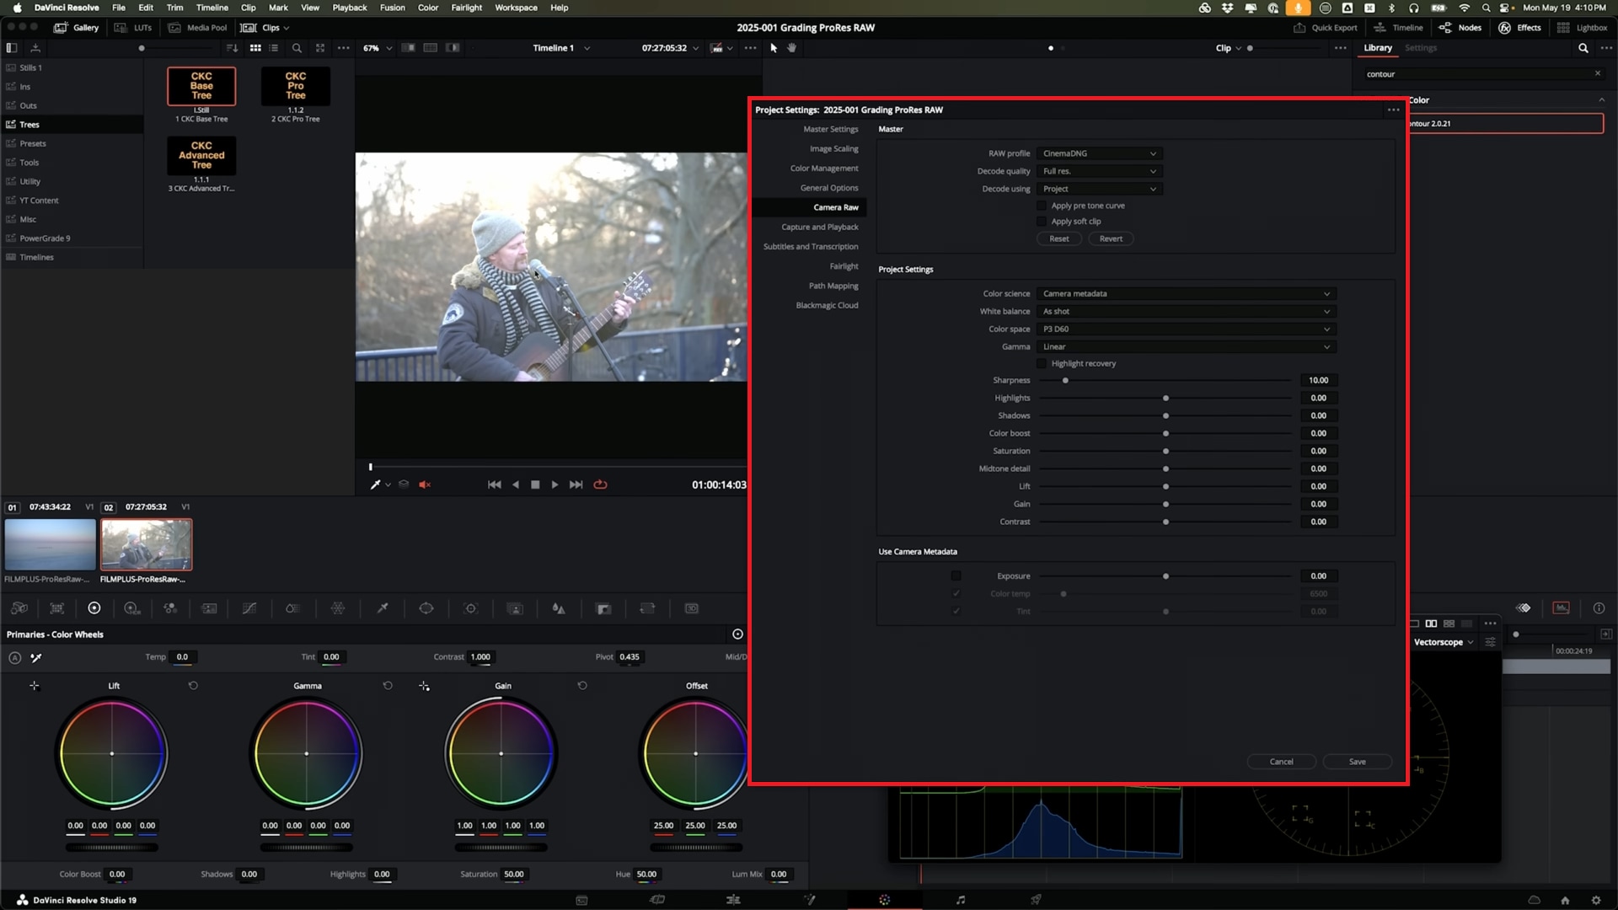
Task: Open the HDR wheels palette
Action: 132,608
